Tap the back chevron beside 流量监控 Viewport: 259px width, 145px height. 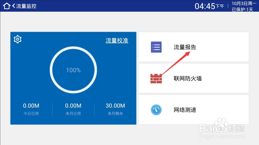pyautogui.click(x=14, y=6)
